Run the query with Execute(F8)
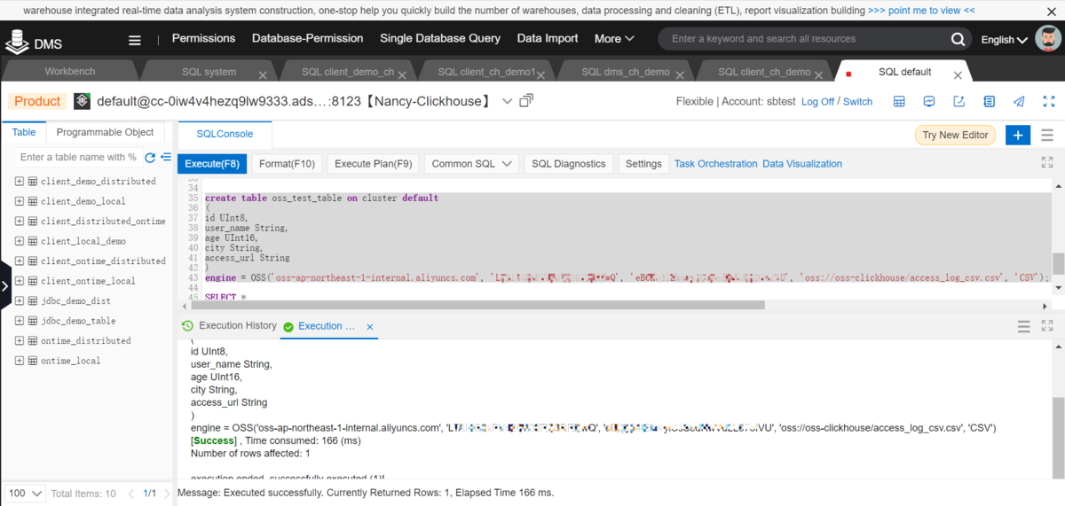Viewport: 1065px width, 506px height. tap(212, 164)
